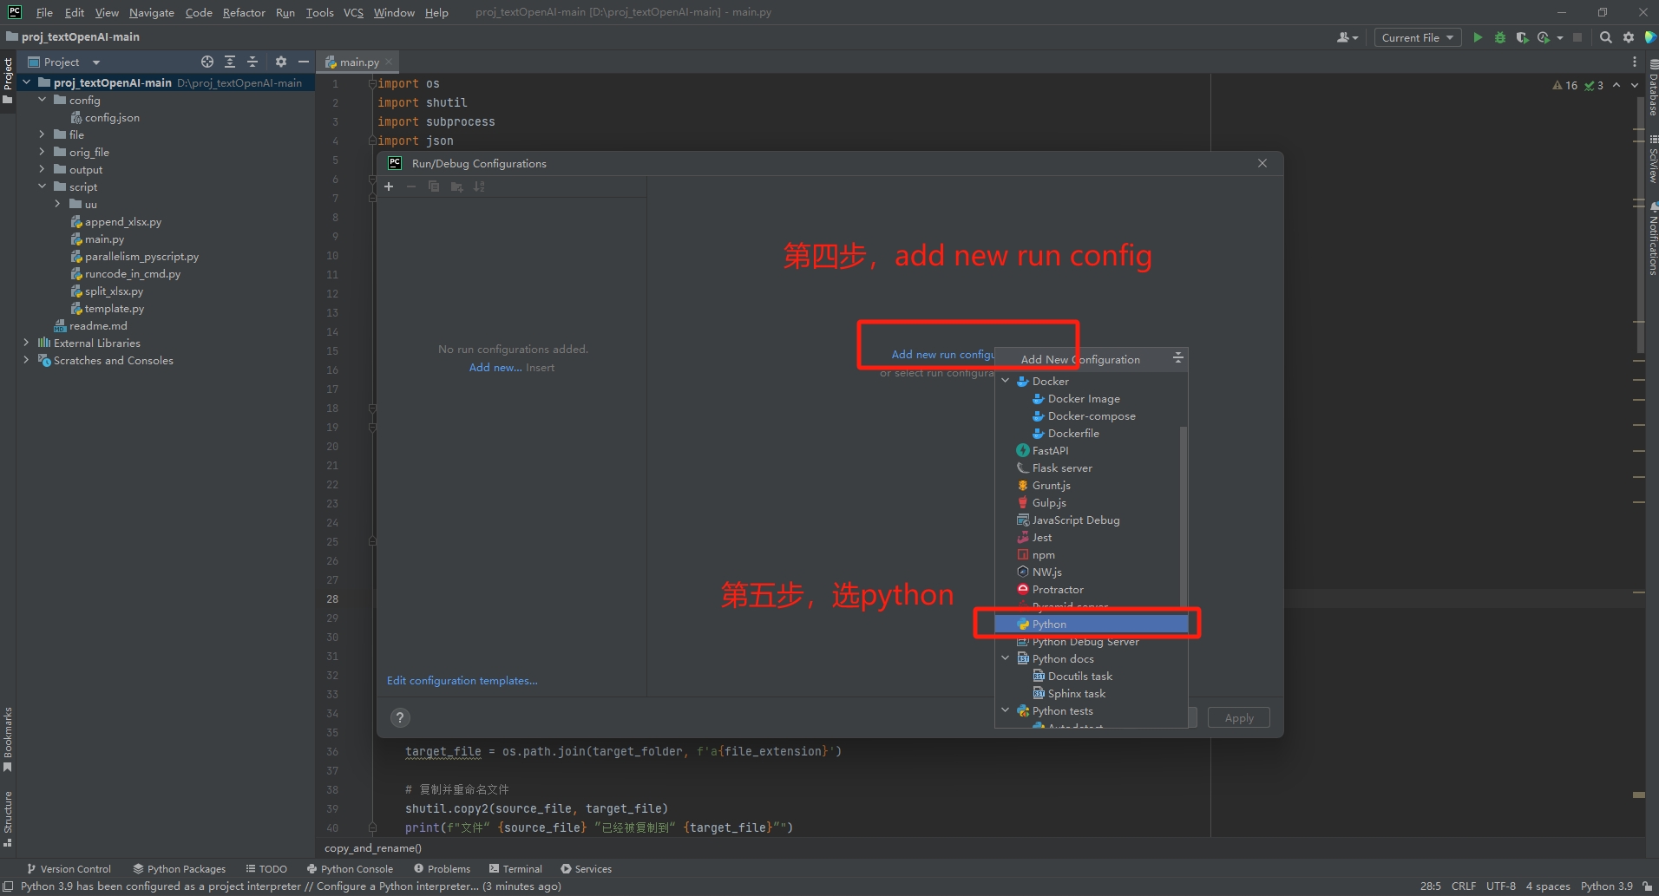1659x896 pixels.
Task: Collapse the script folder
Action: pyautogui.click(x=42, y=186)
